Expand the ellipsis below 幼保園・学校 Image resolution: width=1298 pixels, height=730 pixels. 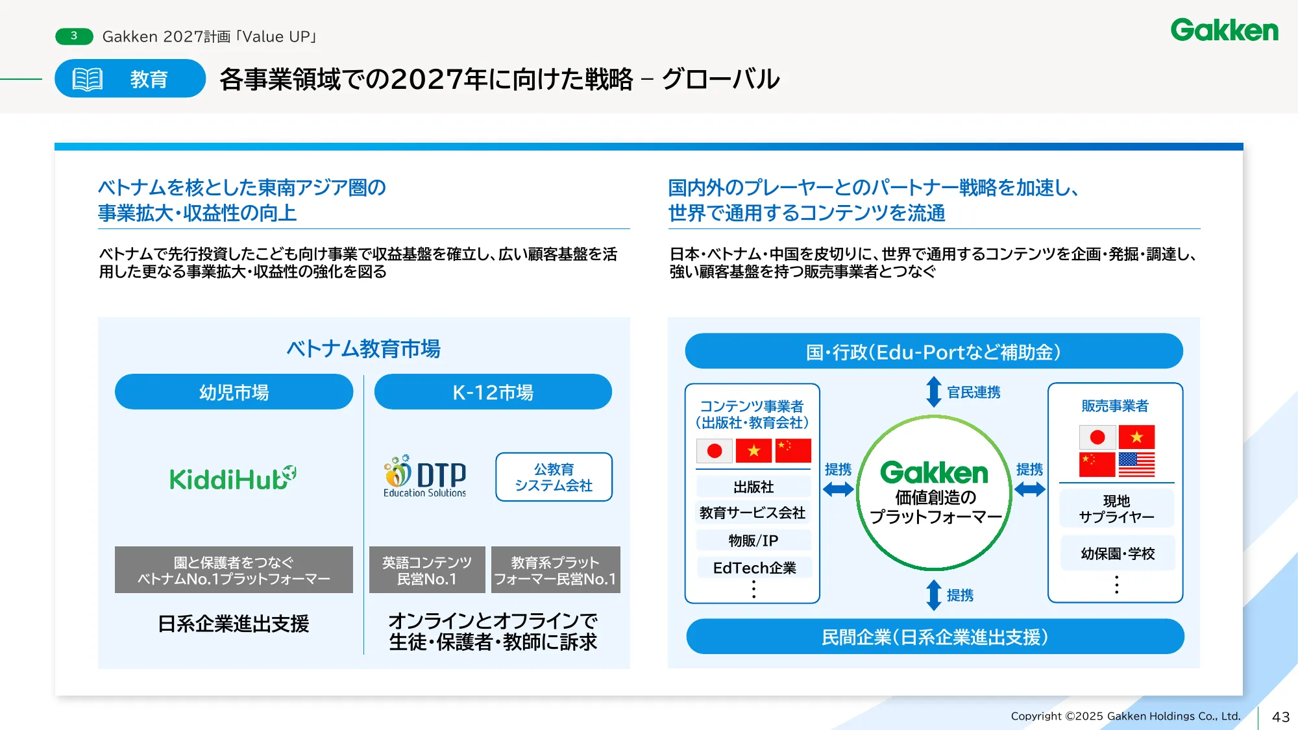tap(1116, 586)
